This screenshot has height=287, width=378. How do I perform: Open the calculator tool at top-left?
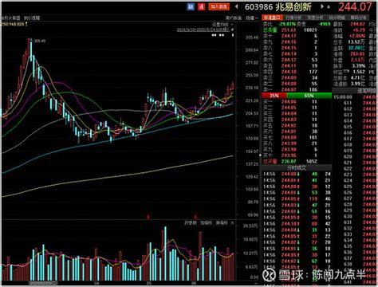click(10, 18)
